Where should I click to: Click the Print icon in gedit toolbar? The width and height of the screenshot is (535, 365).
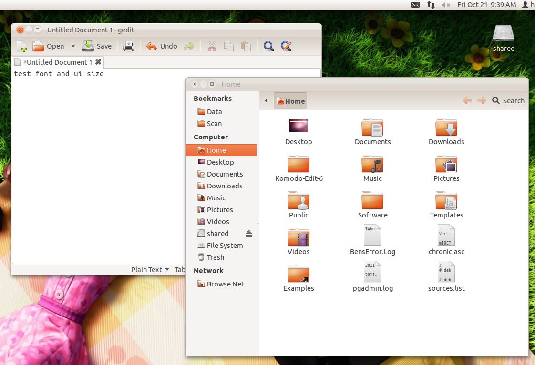129,46
